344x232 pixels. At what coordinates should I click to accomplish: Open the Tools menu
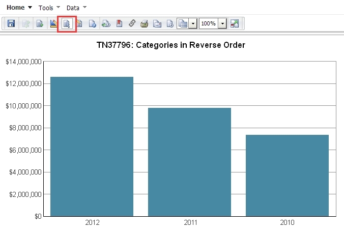[x=49, y=8]
